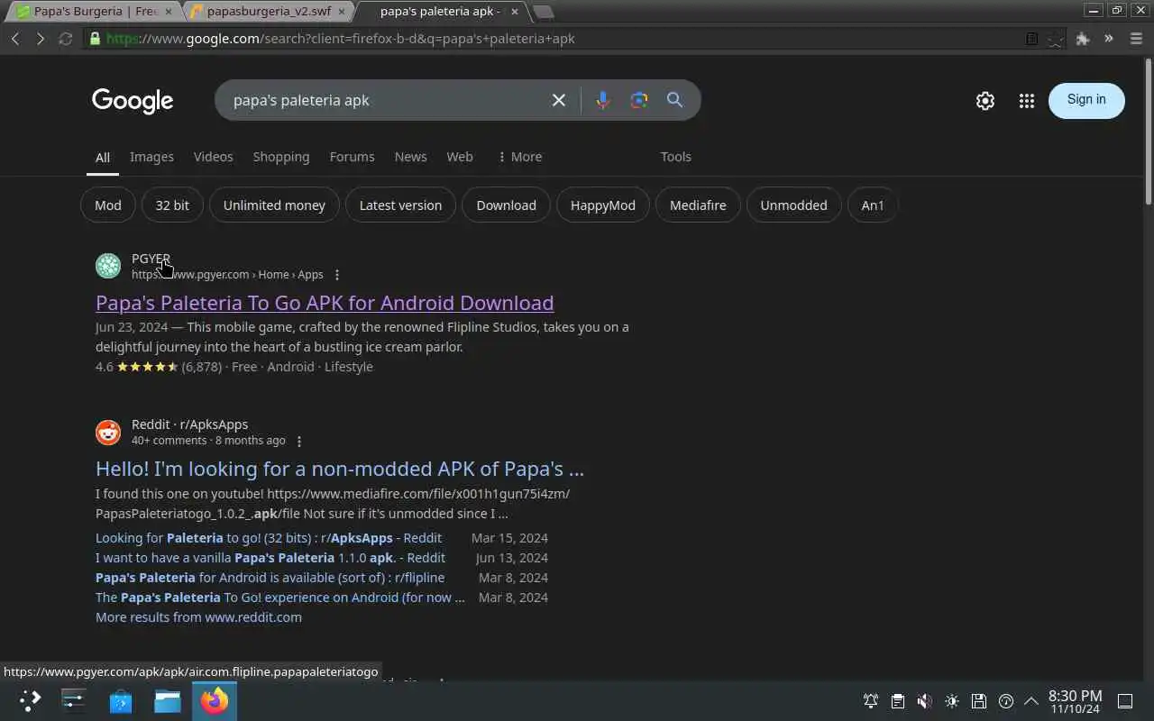
Task: Select the Unlimited money filter chip
Action: point(274,205)
